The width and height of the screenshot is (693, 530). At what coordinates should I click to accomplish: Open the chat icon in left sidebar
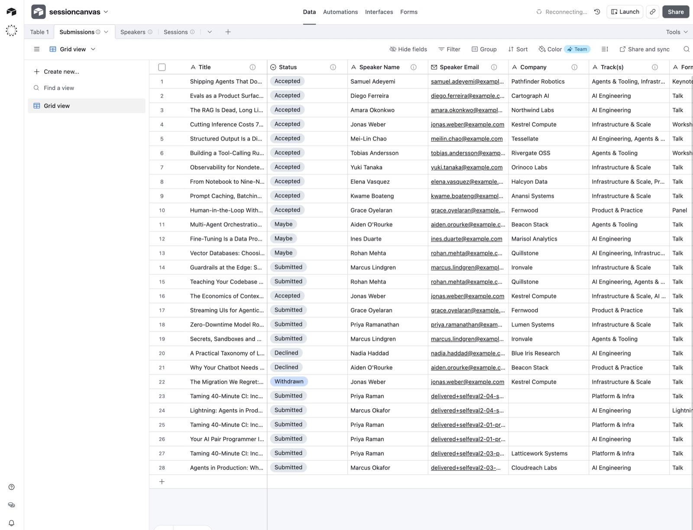click(11, 505)
